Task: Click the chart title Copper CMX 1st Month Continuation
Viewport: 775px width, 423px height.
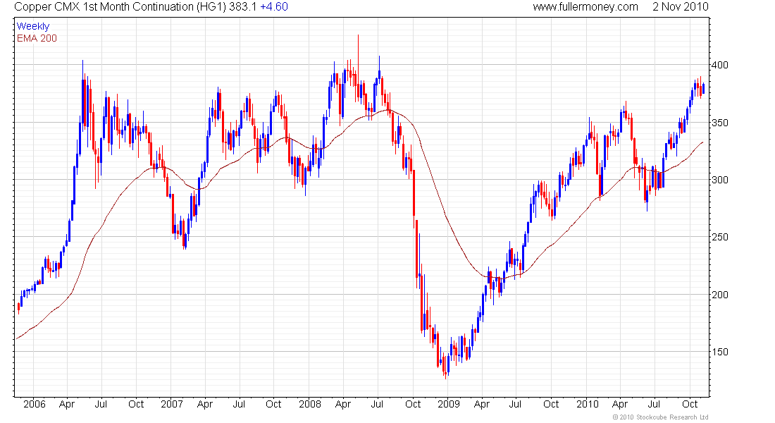Action: 104,7
